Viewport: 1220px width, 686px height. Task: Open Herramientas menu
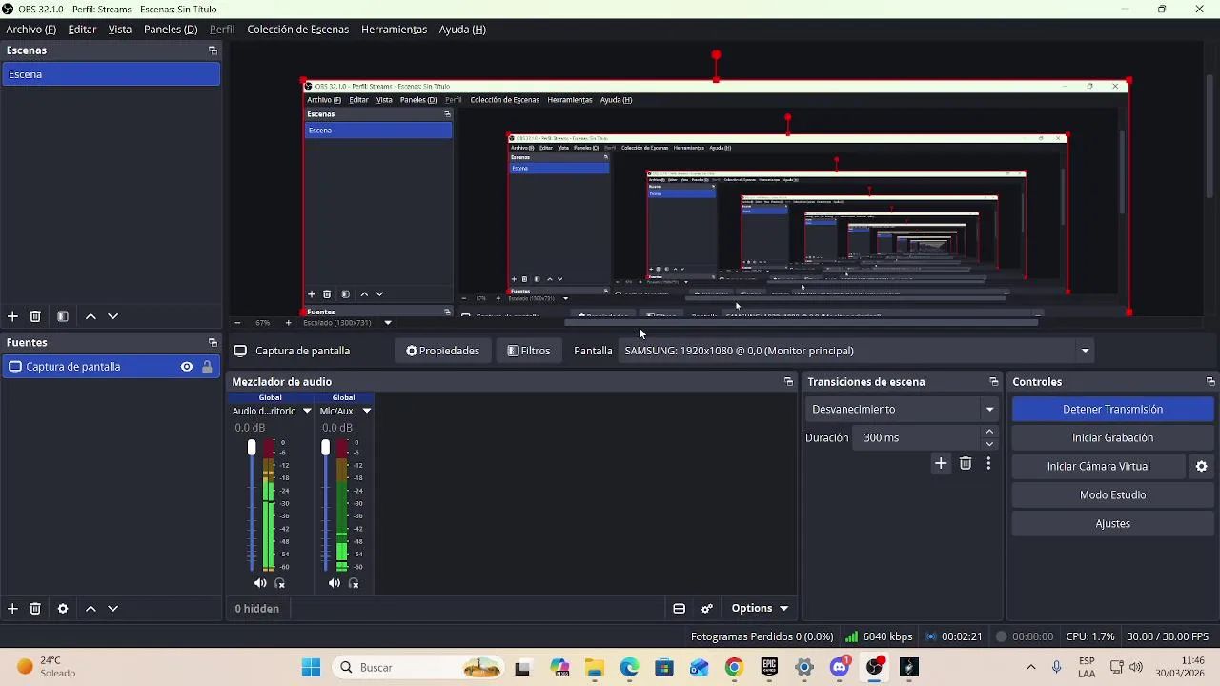click(x=394, y=30)
